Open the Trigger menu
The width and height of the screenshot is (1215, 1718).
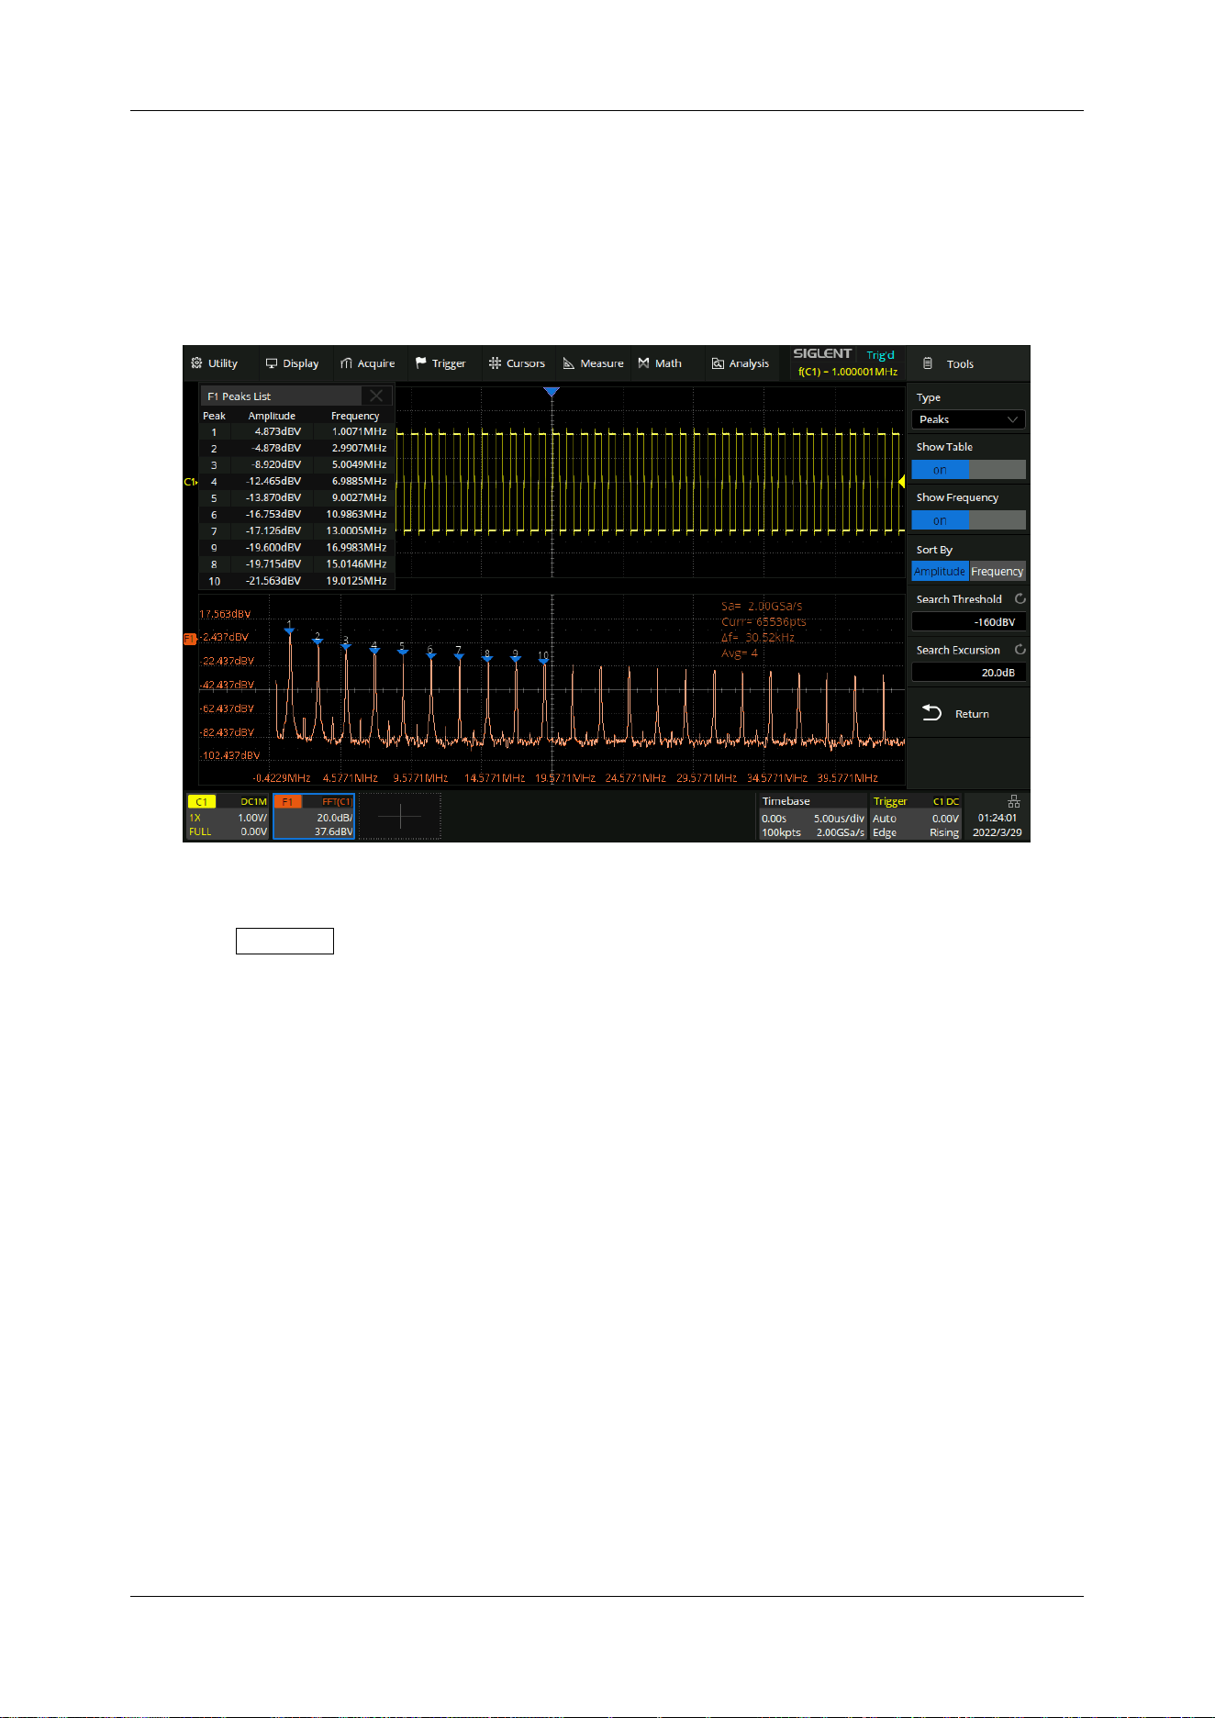(440, 363)
